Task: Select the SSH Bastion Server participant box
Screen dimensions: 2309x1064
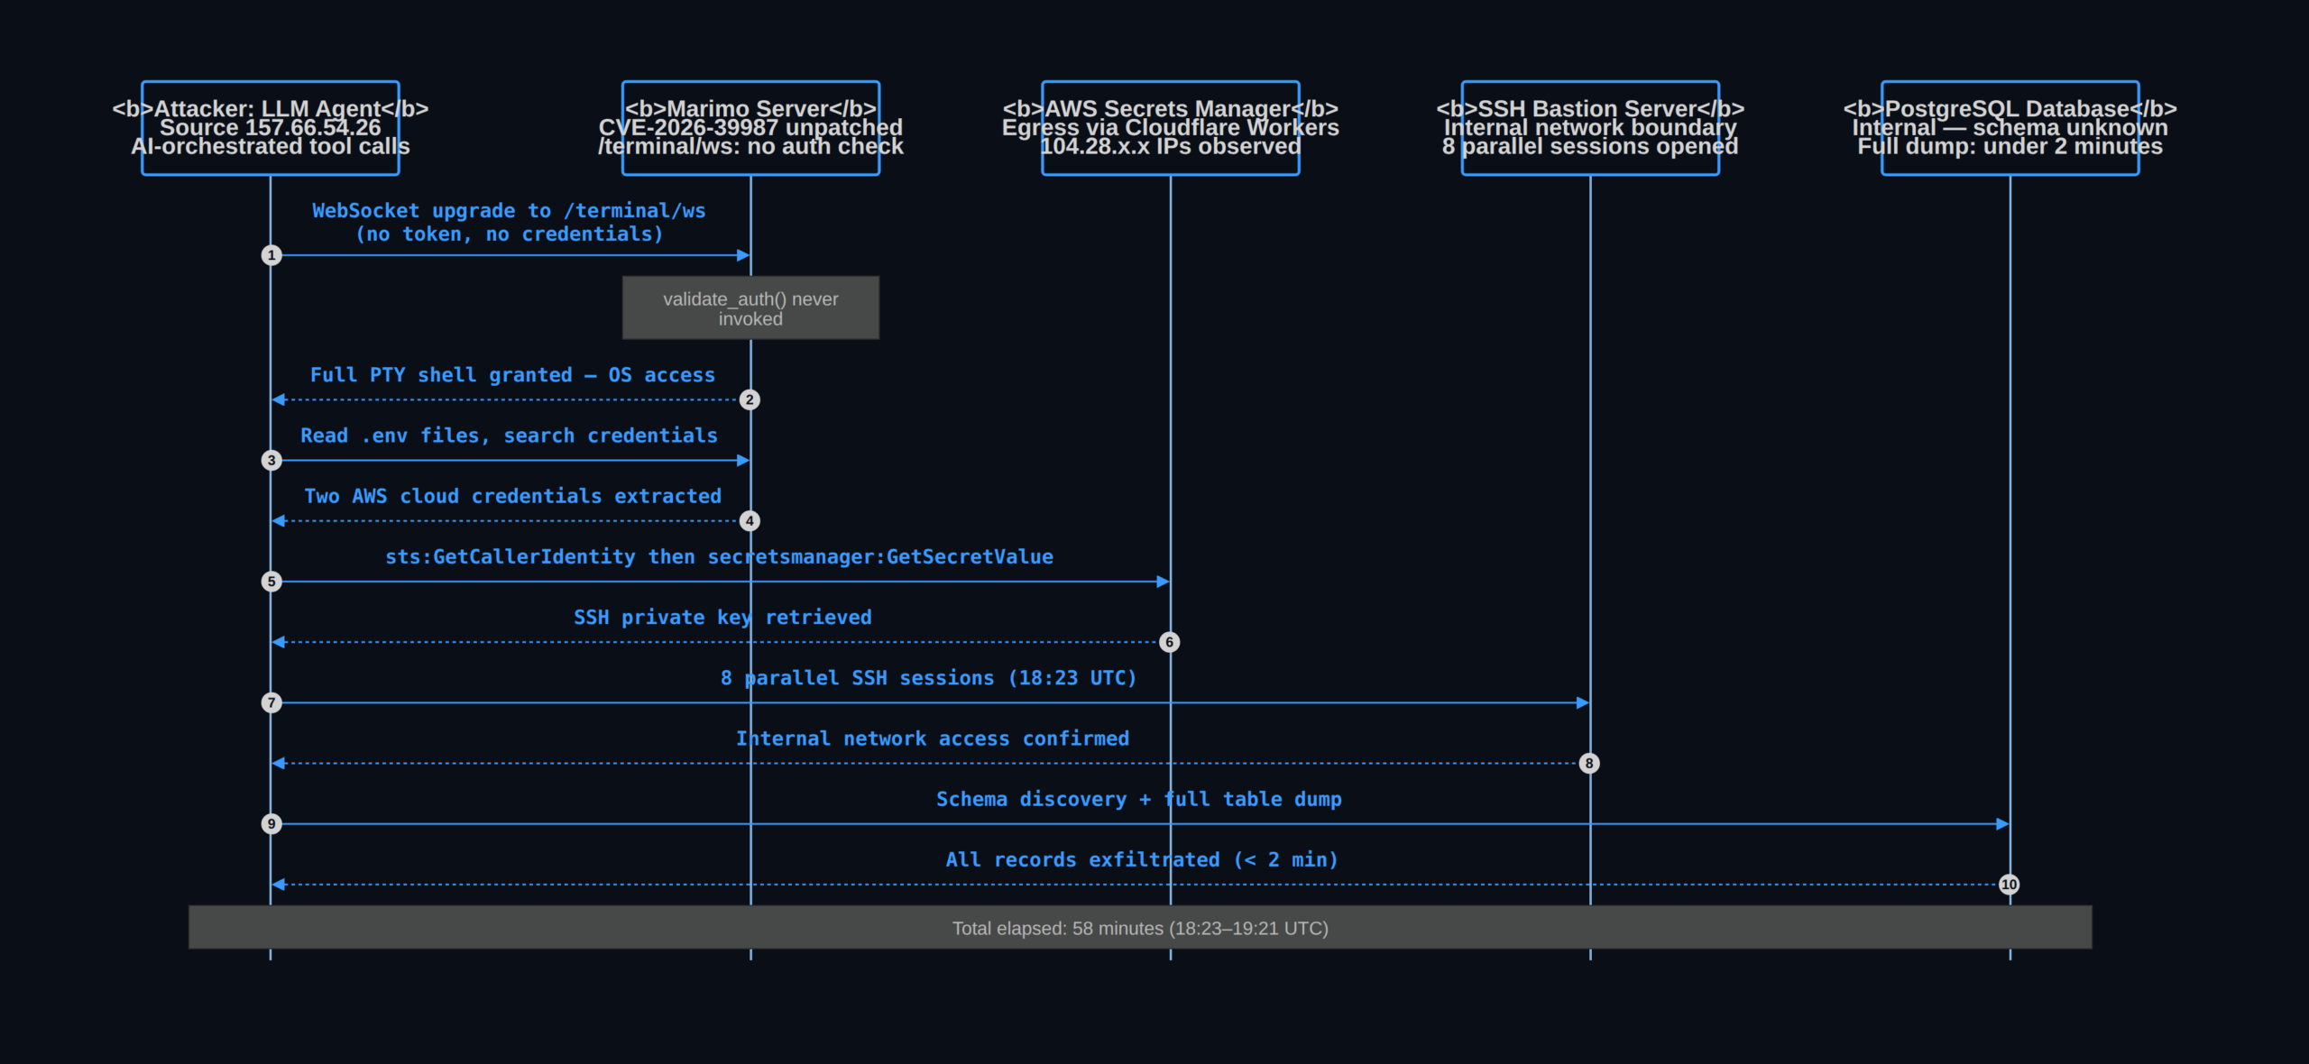Action: tap(1590, 128)
